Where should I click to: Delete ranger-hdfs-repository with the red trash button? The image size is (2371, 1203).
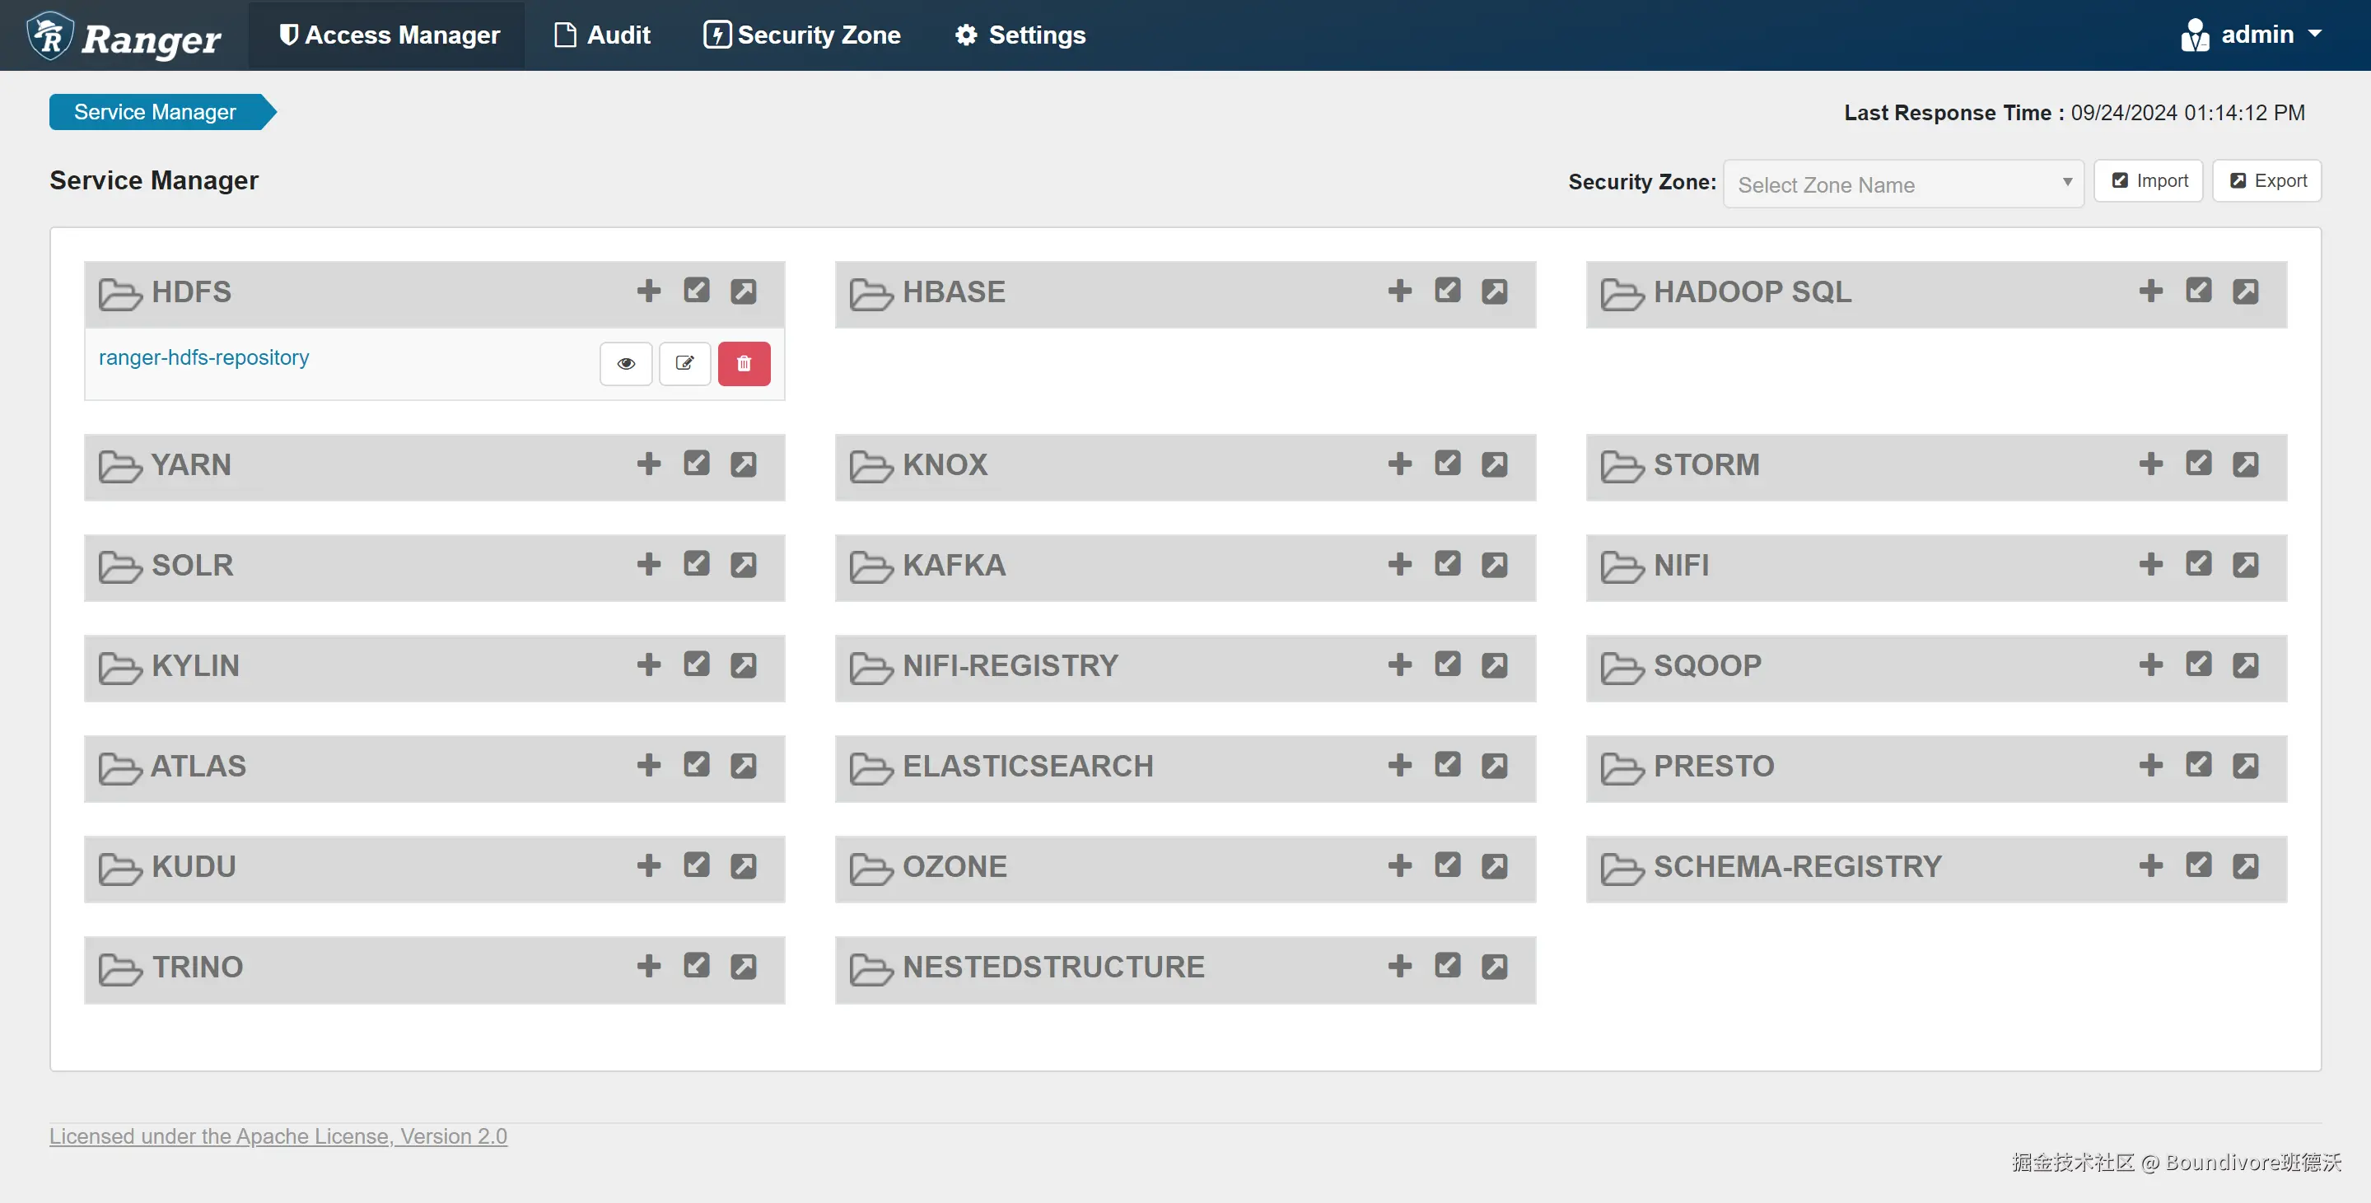[x=744, y=364]
